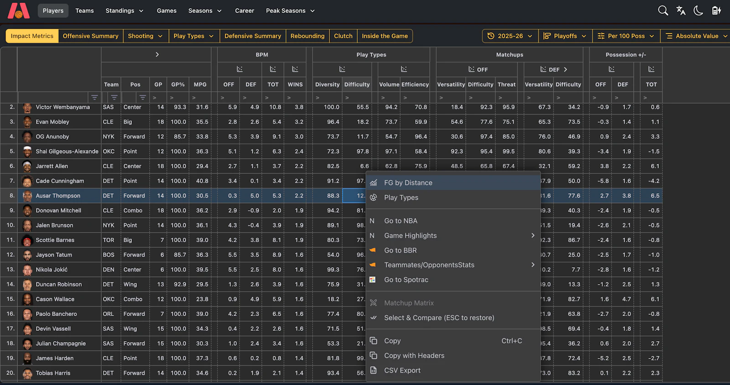Click Nikola Jokić's player headshot
This screenshot has height=385, width=730.
[x=27, y=270]
